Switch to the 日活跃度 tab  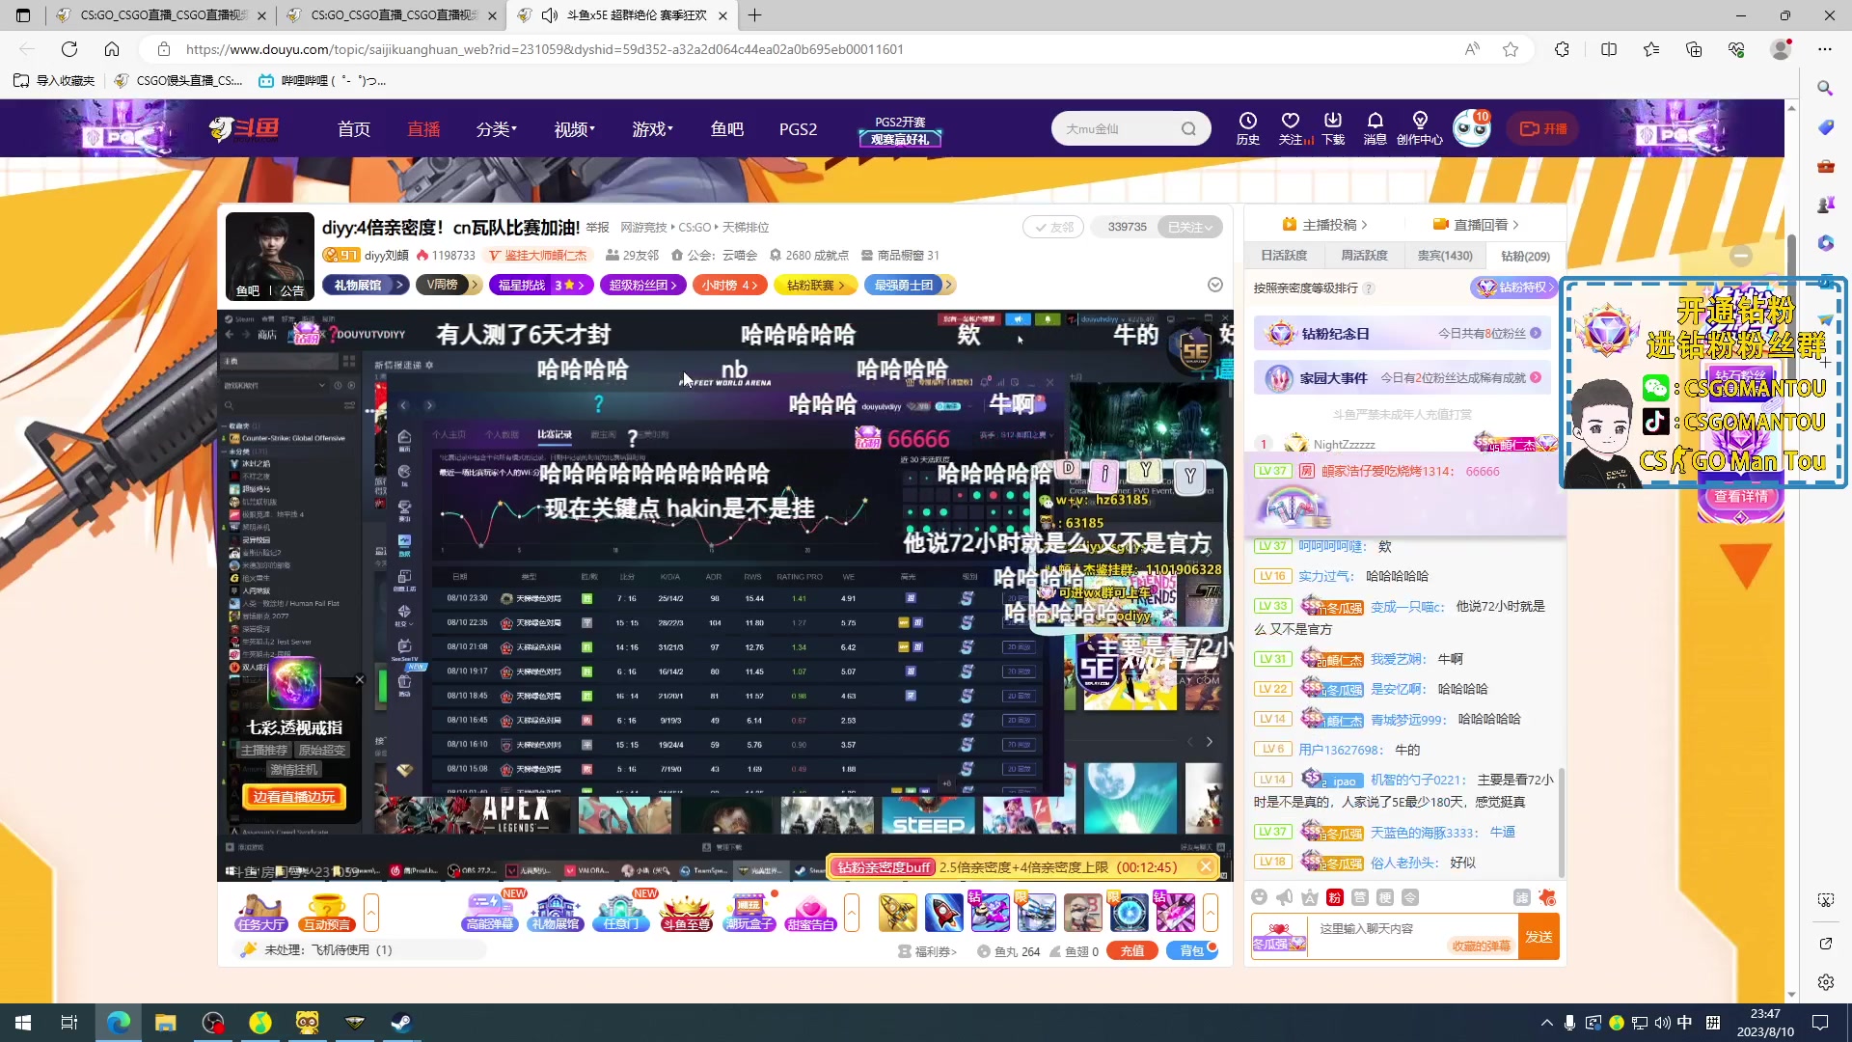pos(1284,255)
